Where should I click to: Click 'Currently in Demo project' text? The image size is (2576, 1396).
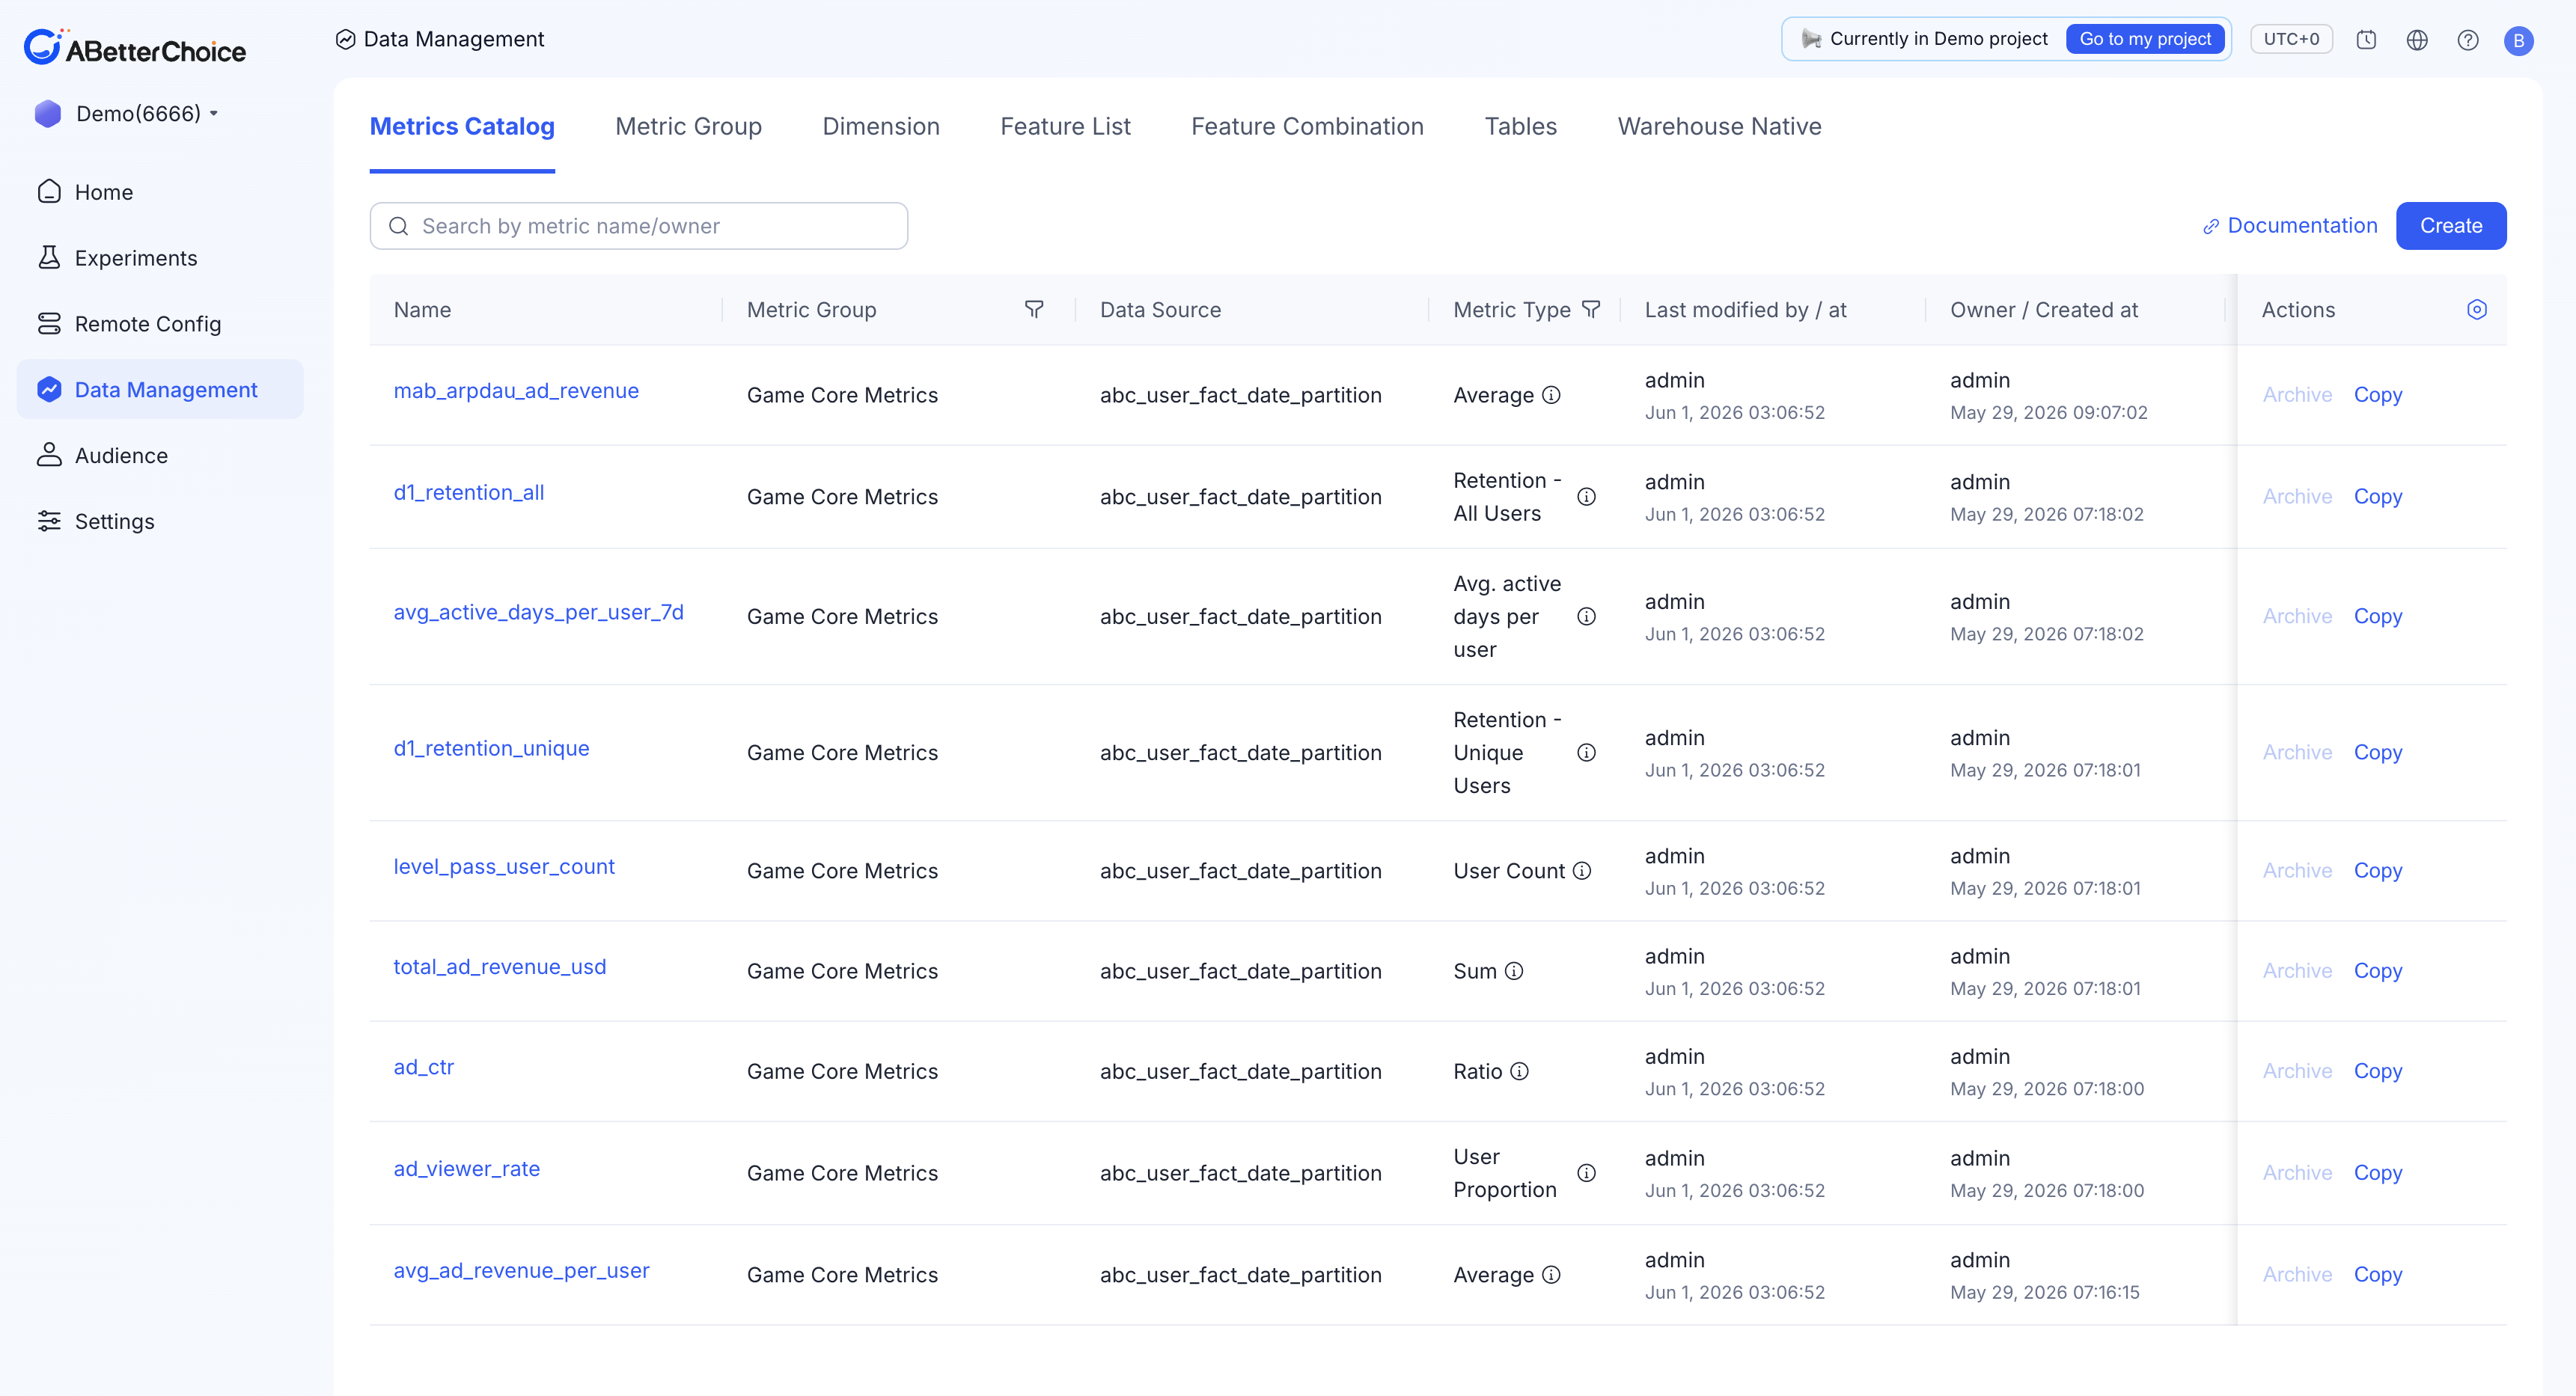(1938, 39)
